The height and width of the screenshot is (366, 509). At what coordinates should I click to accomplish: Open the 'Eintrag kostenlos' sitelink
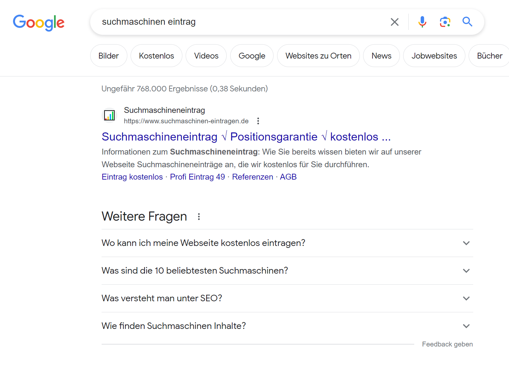point(132,177)
